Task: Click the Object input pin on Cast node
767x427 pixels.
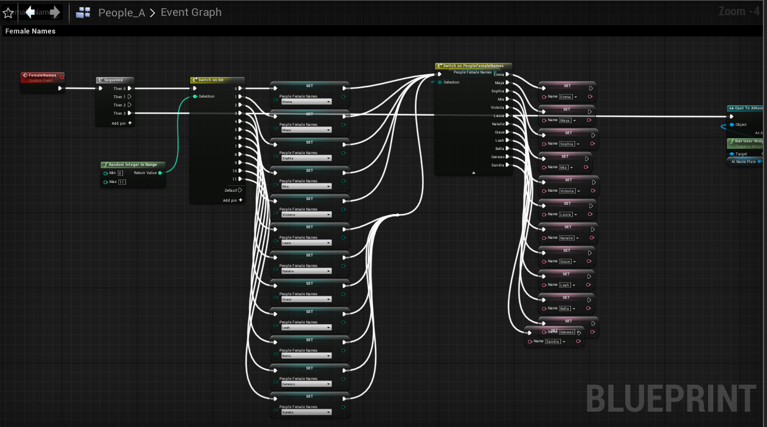Action: (732, 125)
